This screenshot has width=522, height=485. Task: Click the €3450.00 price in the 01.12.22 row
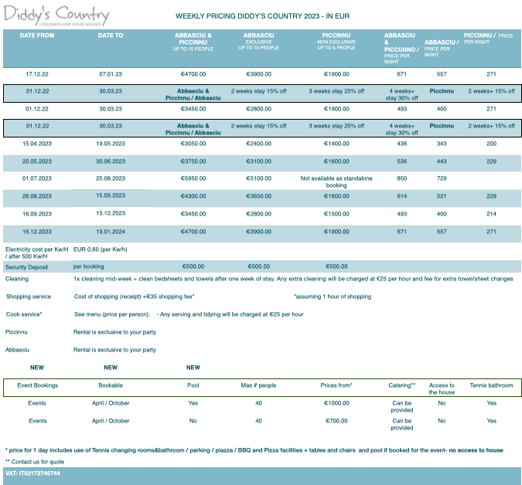pos(193,109)
